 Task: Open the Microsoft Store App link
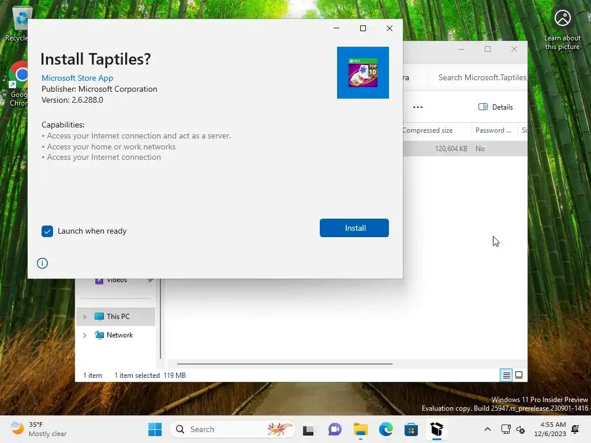[77, 78]
